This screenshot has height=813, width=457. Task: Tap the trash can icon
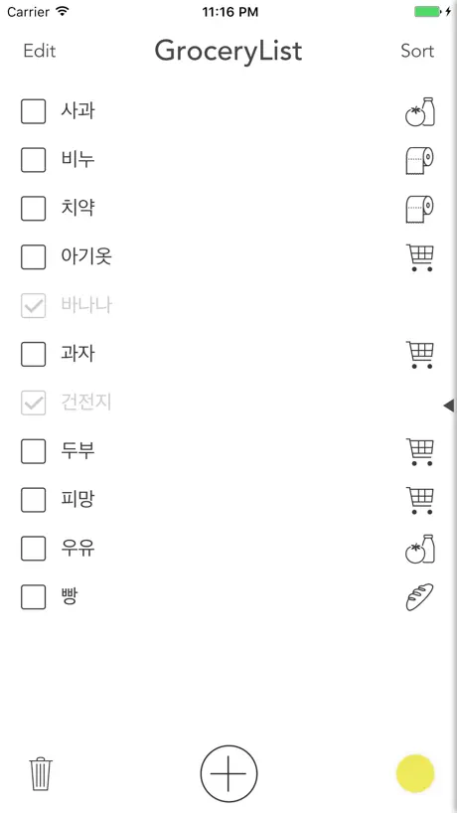coord(41,773)
